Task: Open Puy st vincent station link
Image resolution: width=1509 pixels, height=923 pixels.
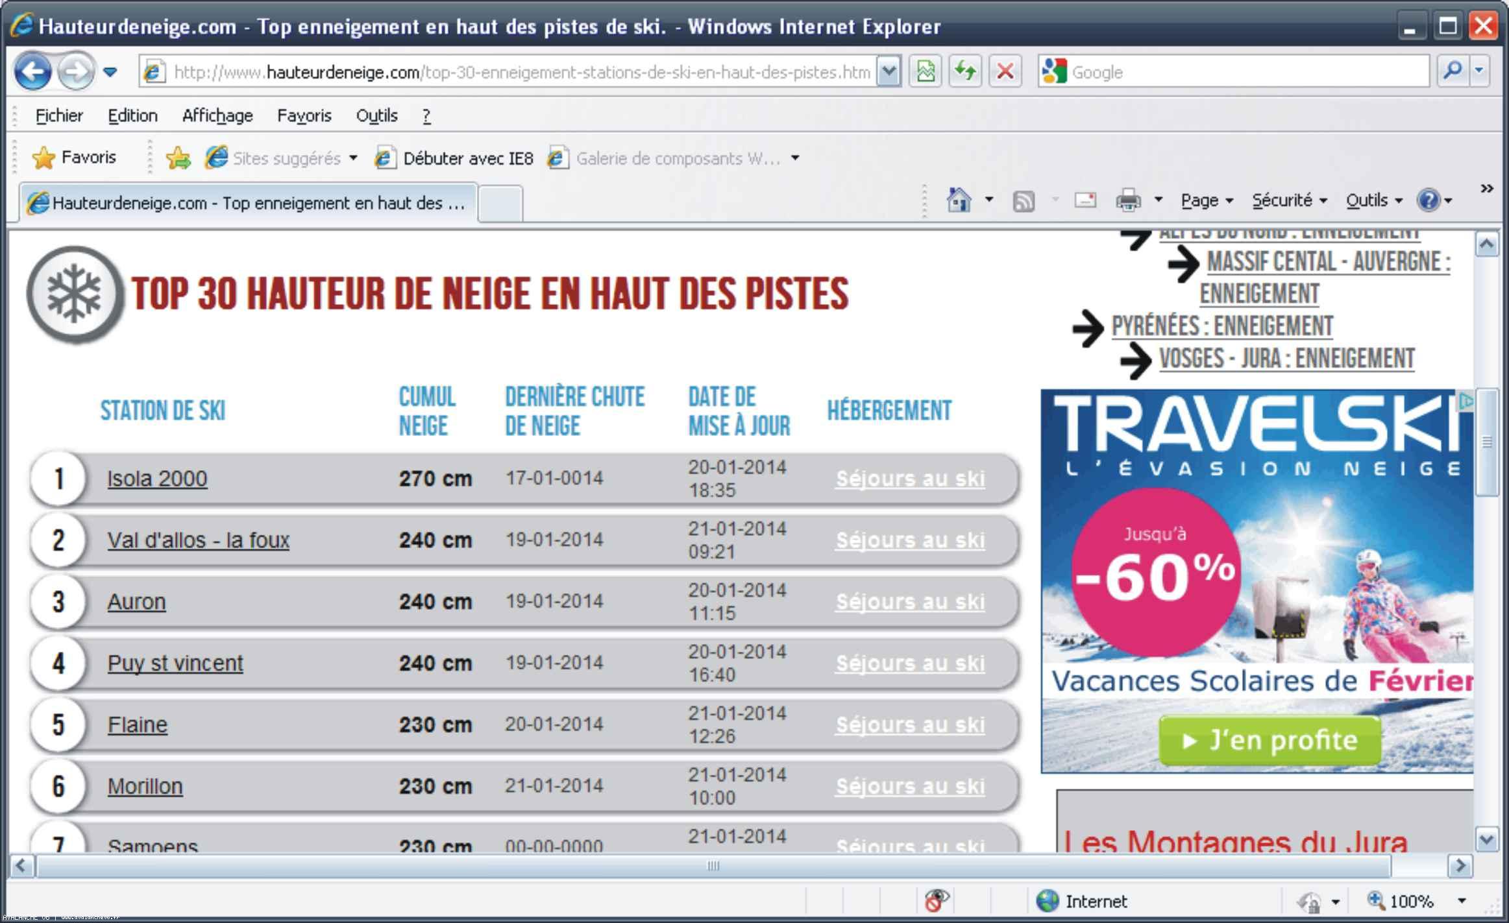Action: click(x=175, y=664)
